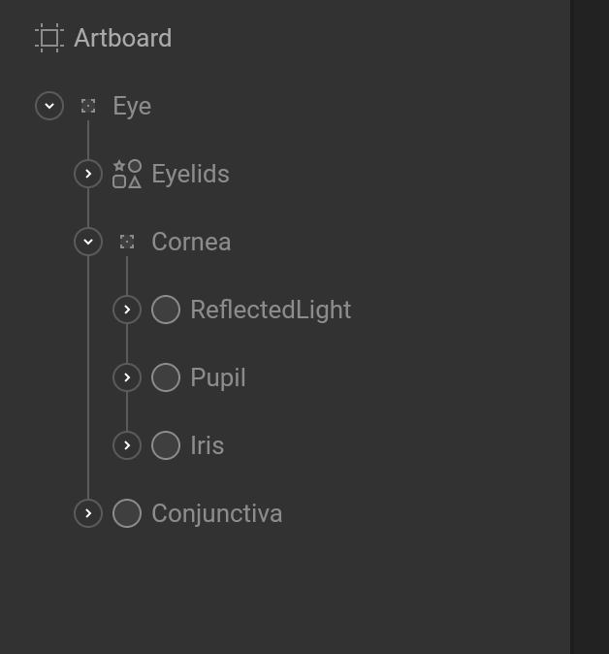The image size is (609, 654).
Task: Click the Eyelids shapes icon
Action: click(127, 174)
